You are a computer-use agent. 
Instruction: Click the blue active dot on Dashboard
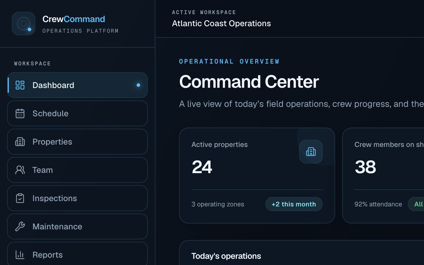138,85
